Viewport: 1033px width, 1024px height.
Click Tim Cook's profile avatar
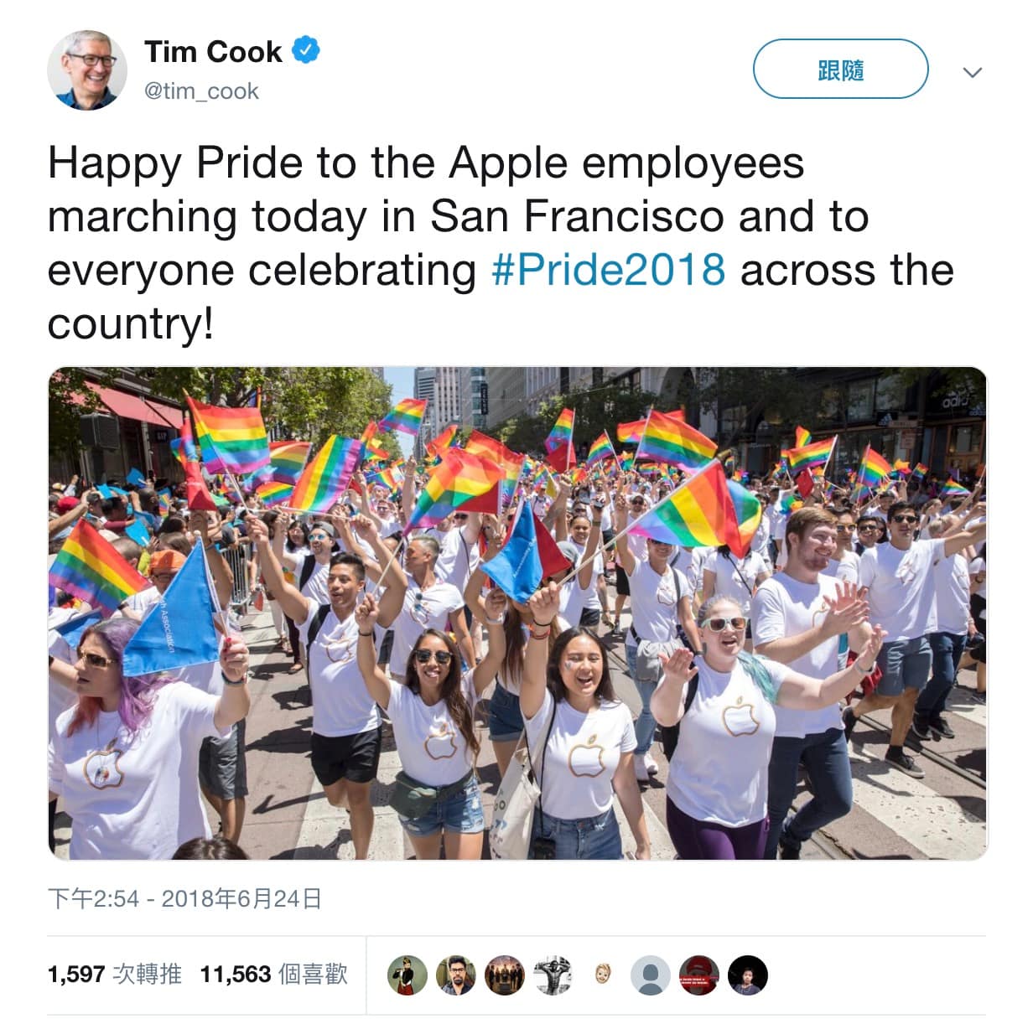tap(87, 70)
